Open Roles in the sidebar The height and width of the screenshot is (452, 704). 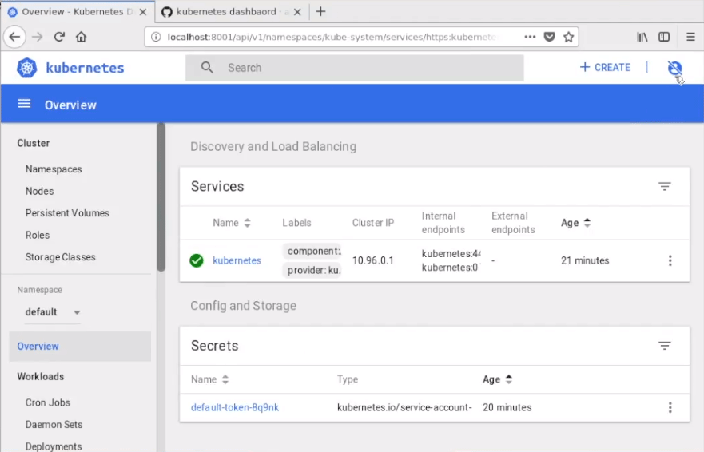click(38, 236)
